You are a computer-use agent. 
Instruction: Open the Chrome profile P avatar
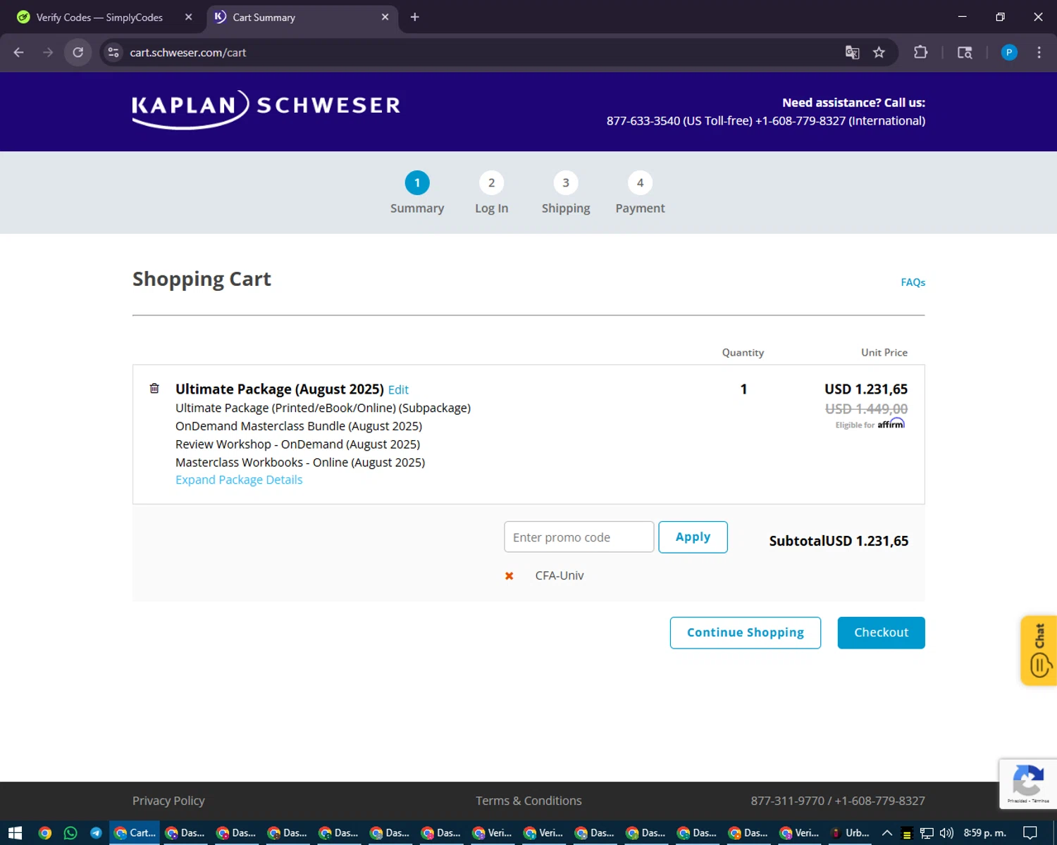click(x=1009, y=52)
